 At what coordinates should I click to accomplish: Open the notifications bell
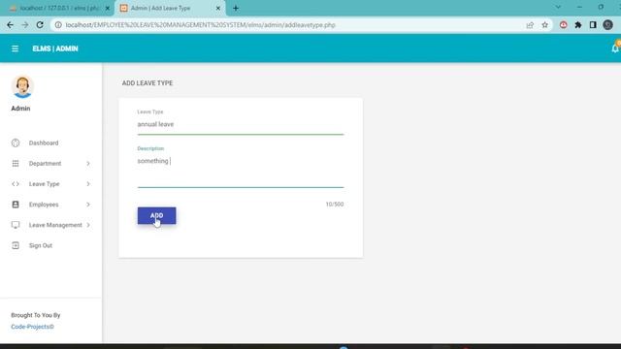(615, 48)
